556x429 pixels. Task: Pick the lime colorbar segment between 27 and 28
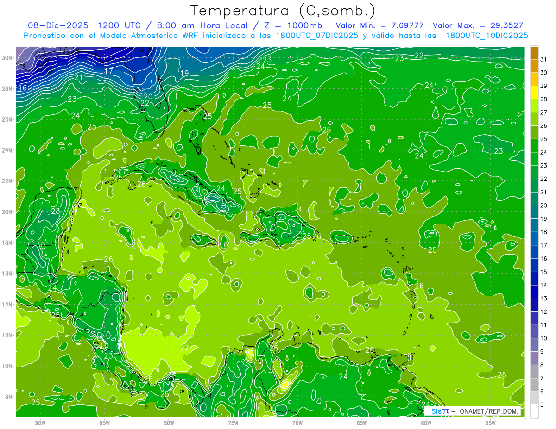[534, 106]
